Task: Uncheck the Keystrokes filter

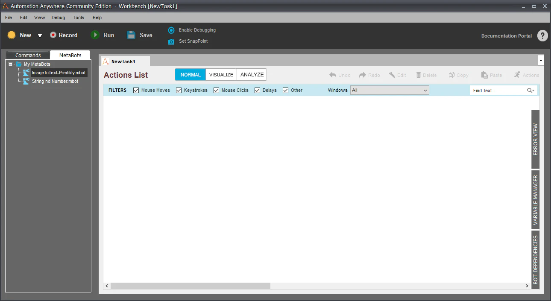Action: (179, 91)
